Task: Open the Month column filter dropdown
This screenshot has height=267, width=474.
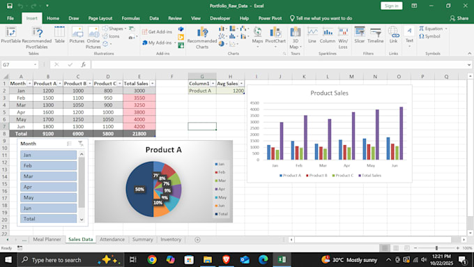Action: pyautogui.click(x=29, y=84)
